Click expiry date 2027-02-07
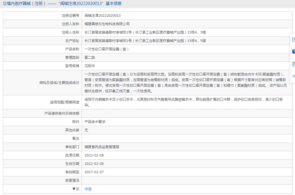The image size is (295, 195). tap(94, 172)
